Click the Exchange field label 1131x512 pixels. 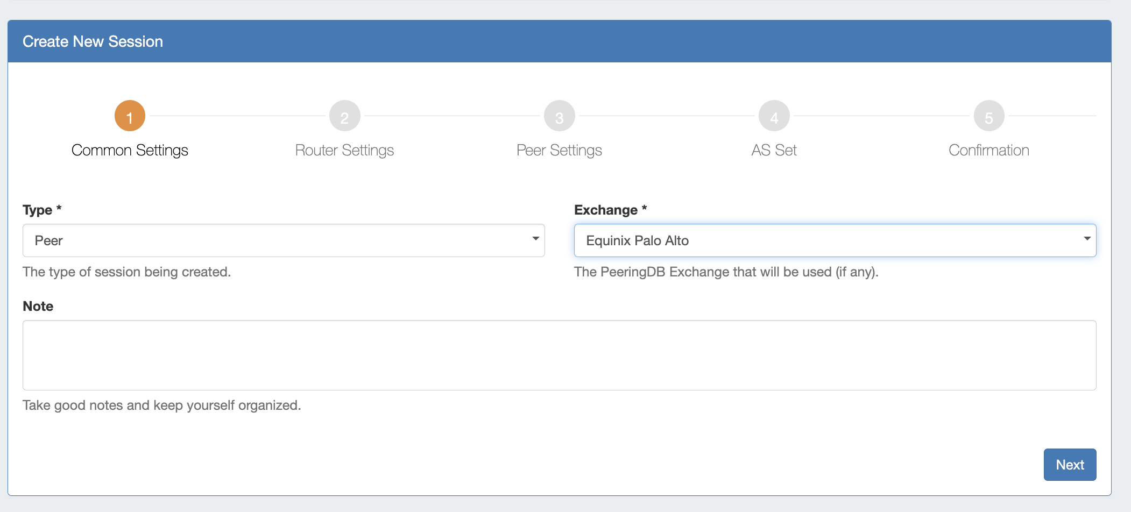click(606, 210)
